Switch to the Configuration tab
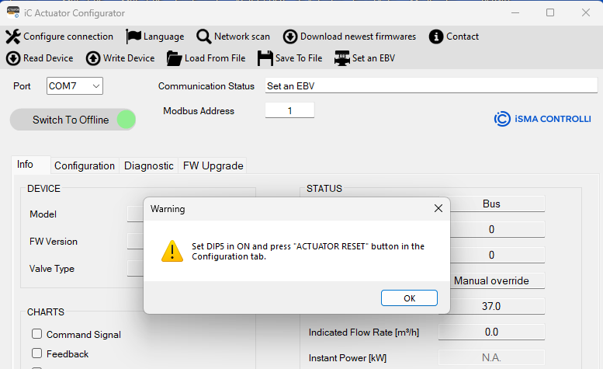Image resolution: width=603 pixels, height=369 pixels. pyautogui.click(x=85, y=165)
